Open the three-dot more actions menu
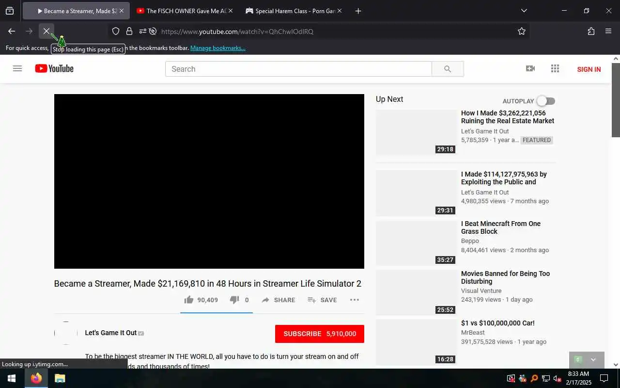The image size is (620, 388). click(355, 300)
